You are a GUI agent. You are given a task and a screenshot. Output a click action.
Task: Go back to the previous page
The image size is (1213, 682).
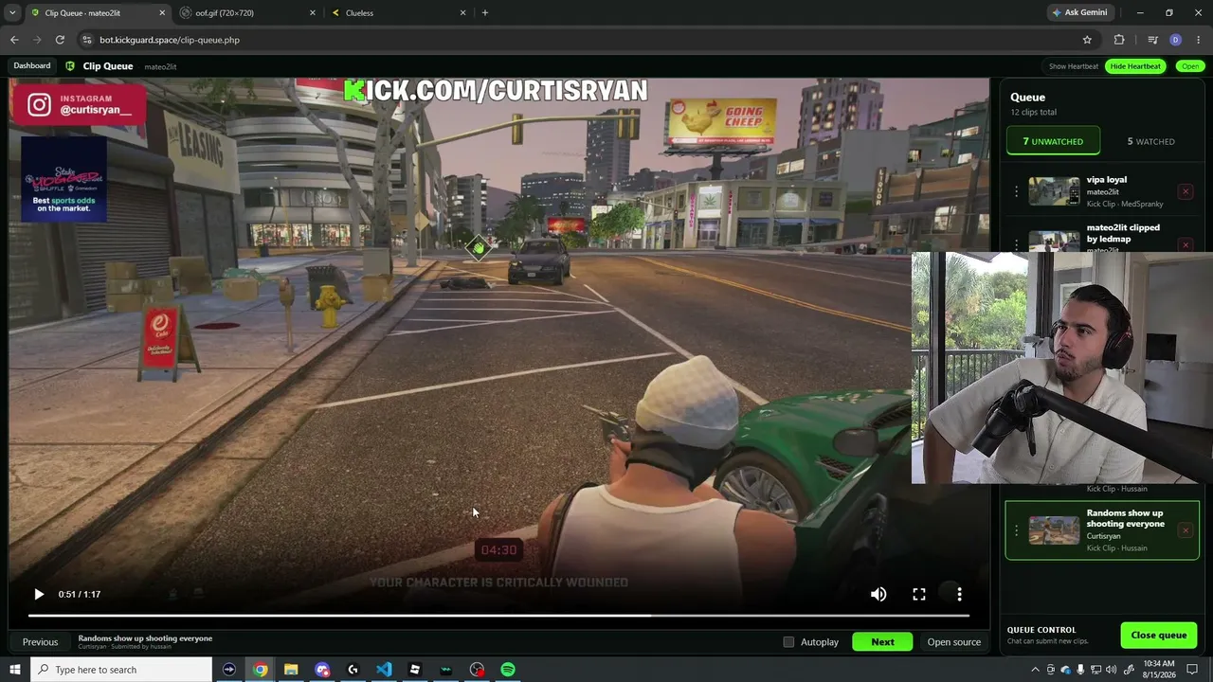pos(14,40)
